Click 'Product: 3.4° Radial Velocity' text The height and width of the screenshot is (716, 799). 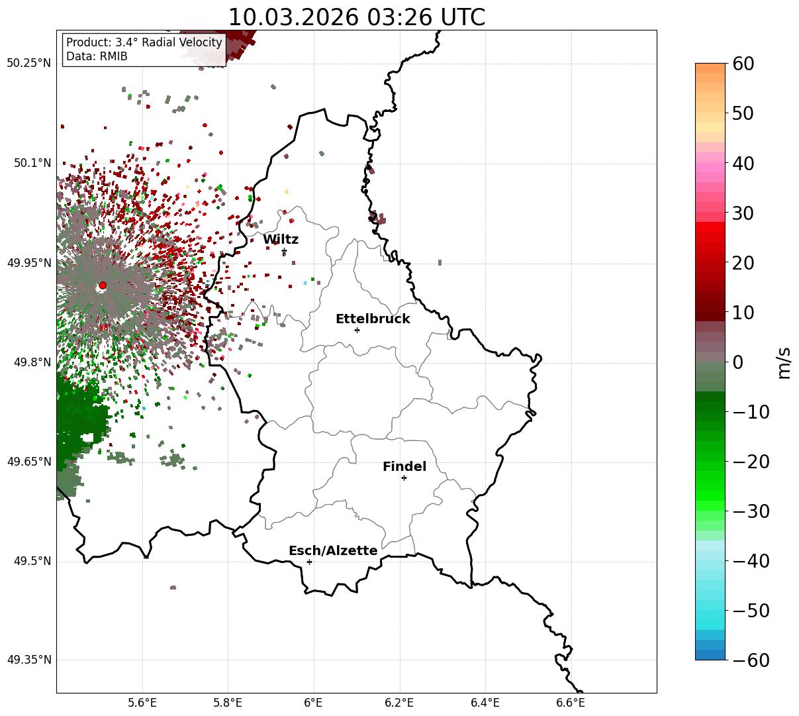144,42
